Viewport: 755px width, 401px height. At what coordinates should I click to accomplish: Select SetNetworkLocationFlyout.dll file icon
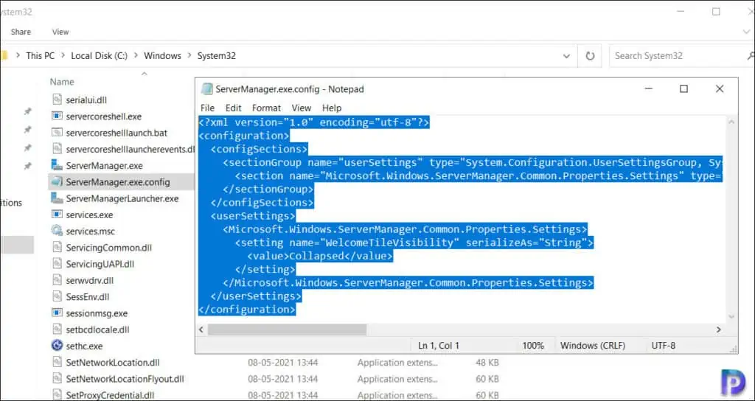coord(58,378)
